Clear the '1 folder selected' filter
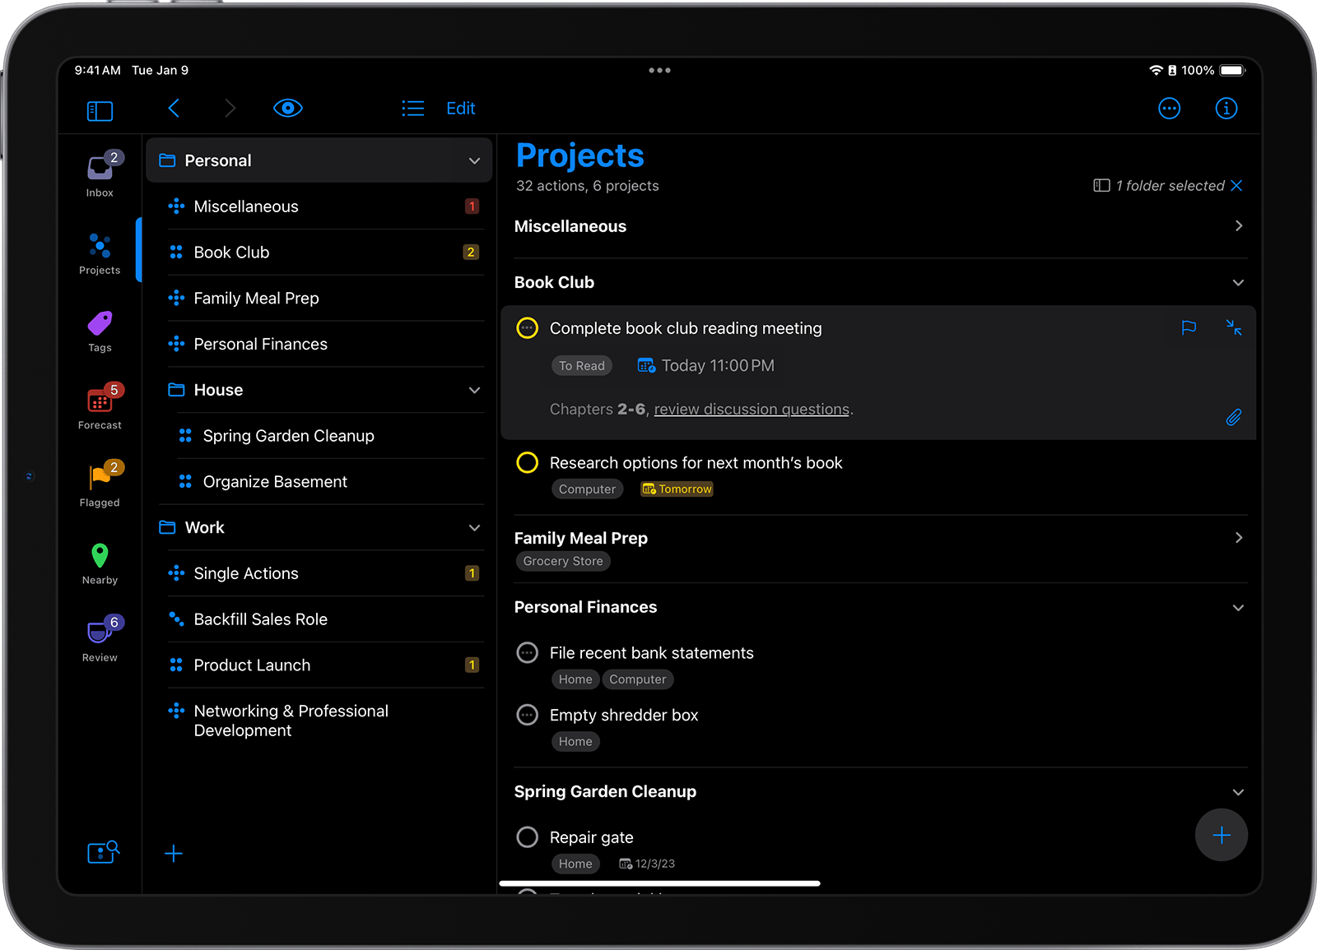The width and height of the screenshot is (1317, 950). click(x=1237, y=185)
